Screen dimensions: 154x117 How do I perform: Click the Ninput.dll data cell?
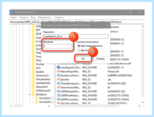113,71
